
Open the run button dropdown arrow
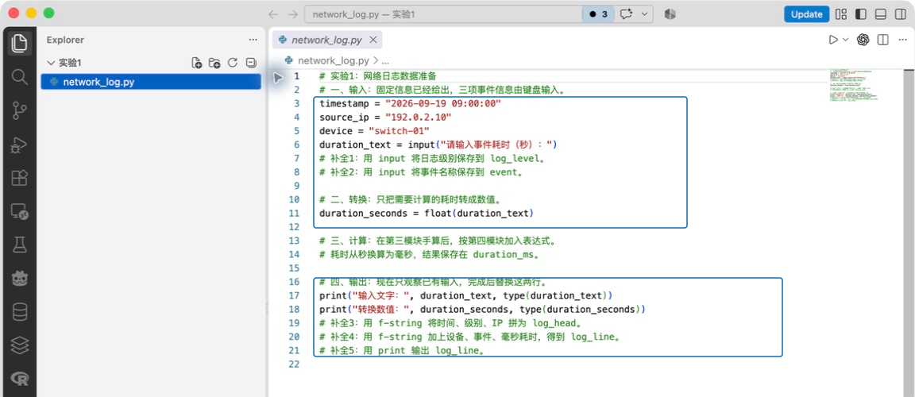coord(846,40)
